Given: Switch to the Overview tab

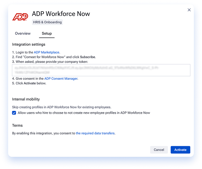Looking at the screenshot, I should point(23,33).
